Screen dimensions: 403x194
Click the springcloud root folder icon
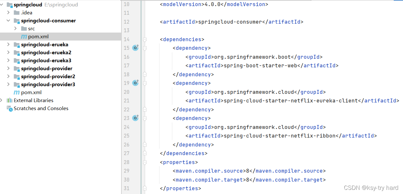[10, 5]
